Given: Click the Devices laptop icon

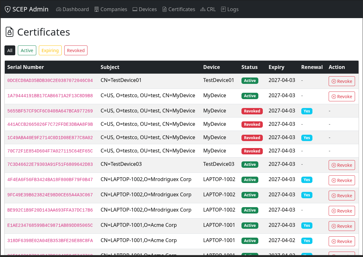Looking at the screenshot, I should click(x=135, y=9).
